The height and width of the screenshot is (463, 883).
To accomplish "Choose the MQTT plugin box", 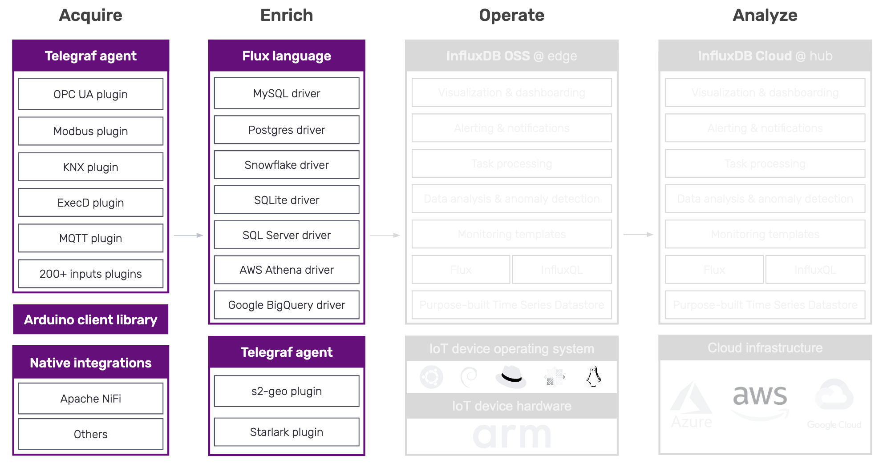I will click(91, 238).
